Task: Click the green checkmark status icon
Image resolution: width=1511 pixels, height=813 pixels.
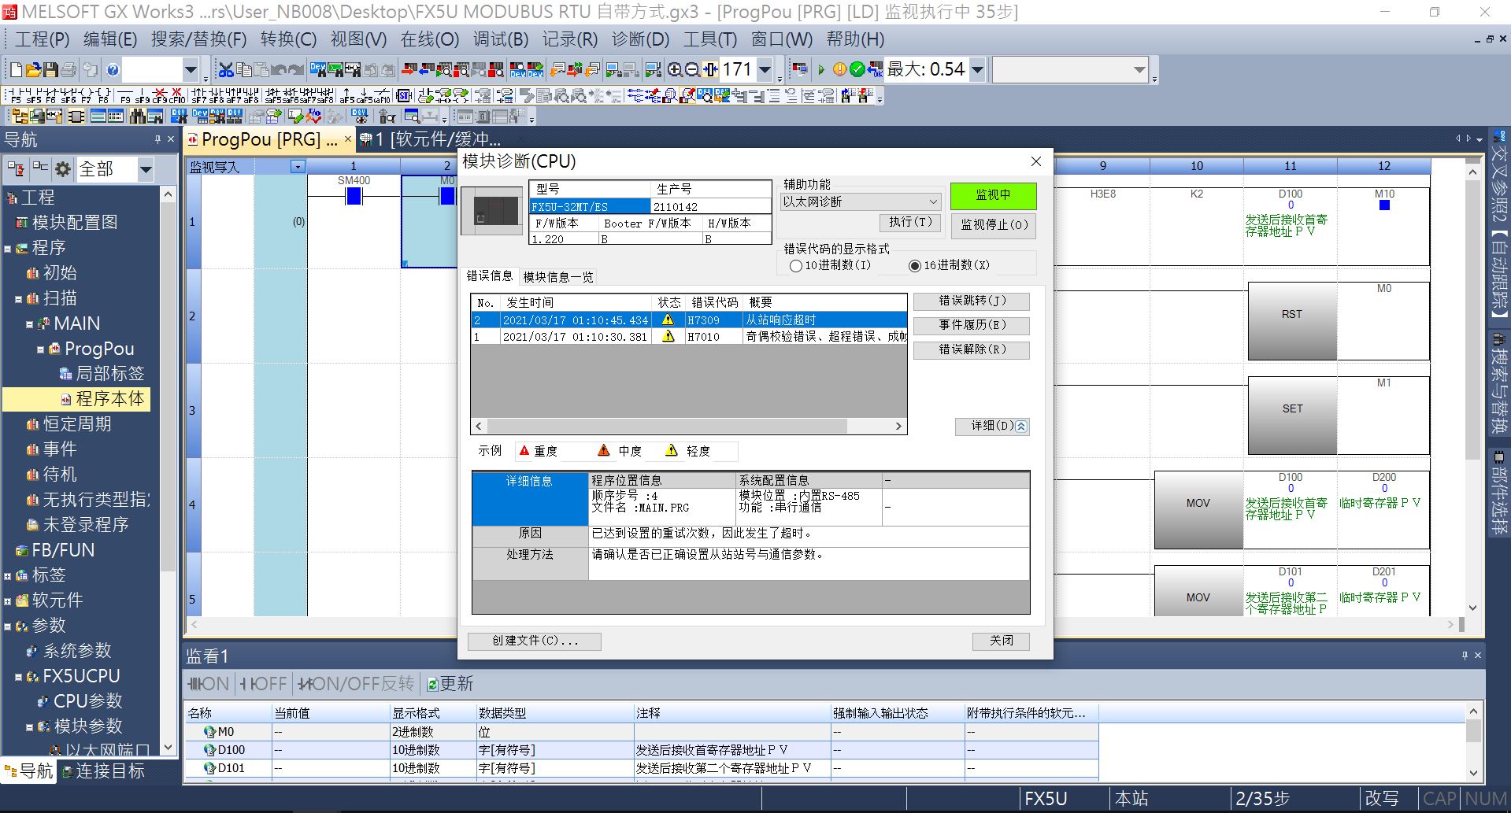Action: 857,70
